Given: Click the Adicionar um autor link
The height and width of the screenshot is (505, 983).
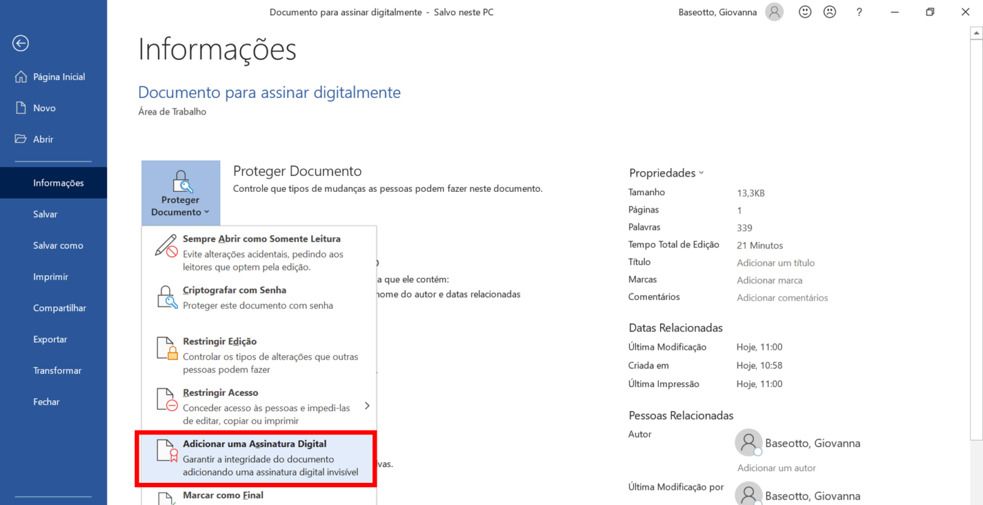Looking at the screenshot, I should pyautogui.click(x=777, y=468).
